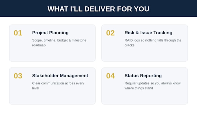197x118 pixels.
Task: Select the Stakeholder Management card's empty area
Action: tap(52, 97)
